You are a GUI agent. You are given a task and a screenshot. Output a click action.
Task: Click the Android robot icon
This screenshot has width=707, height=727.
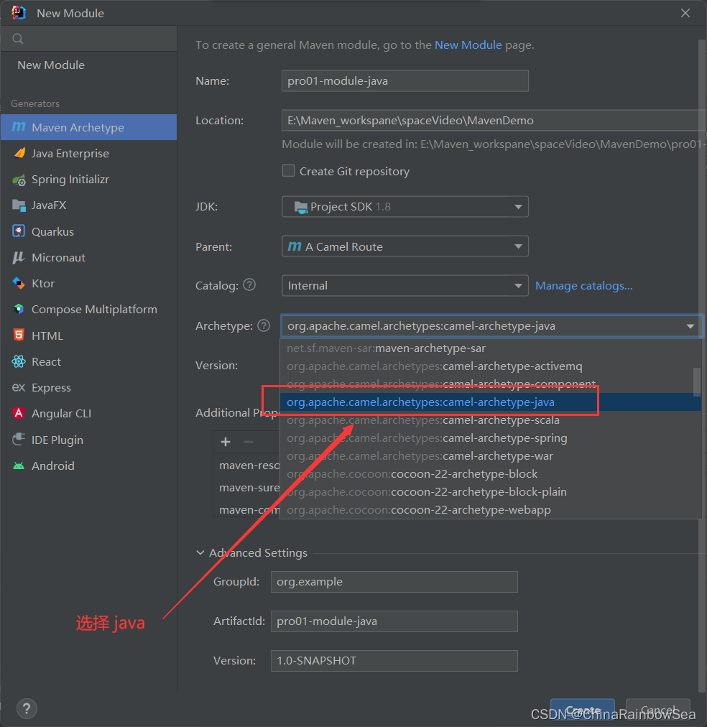tap(19, 466)
